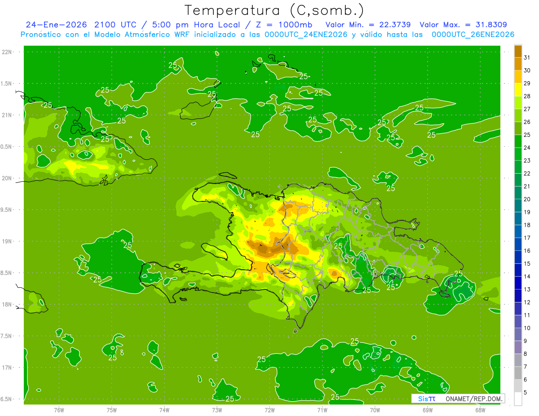Pick the deep blue swatch between 13 and 14

518,283
